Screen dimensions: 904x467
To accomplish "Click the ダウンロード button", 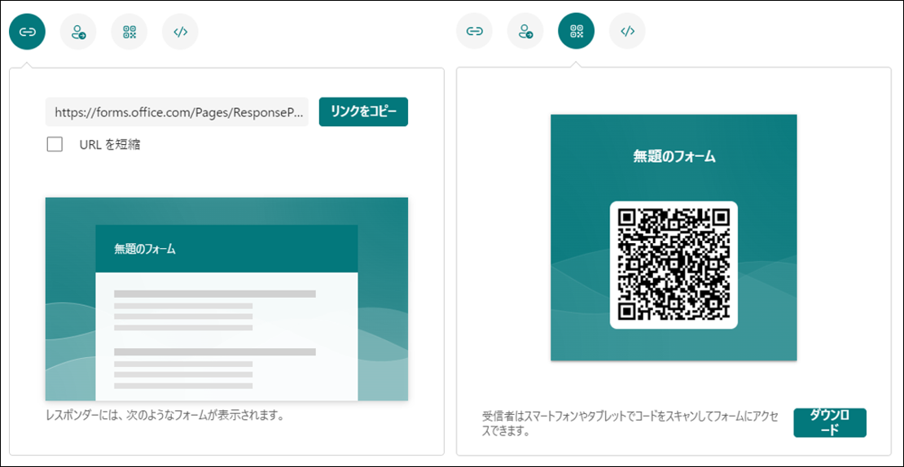I will [830, 423].
